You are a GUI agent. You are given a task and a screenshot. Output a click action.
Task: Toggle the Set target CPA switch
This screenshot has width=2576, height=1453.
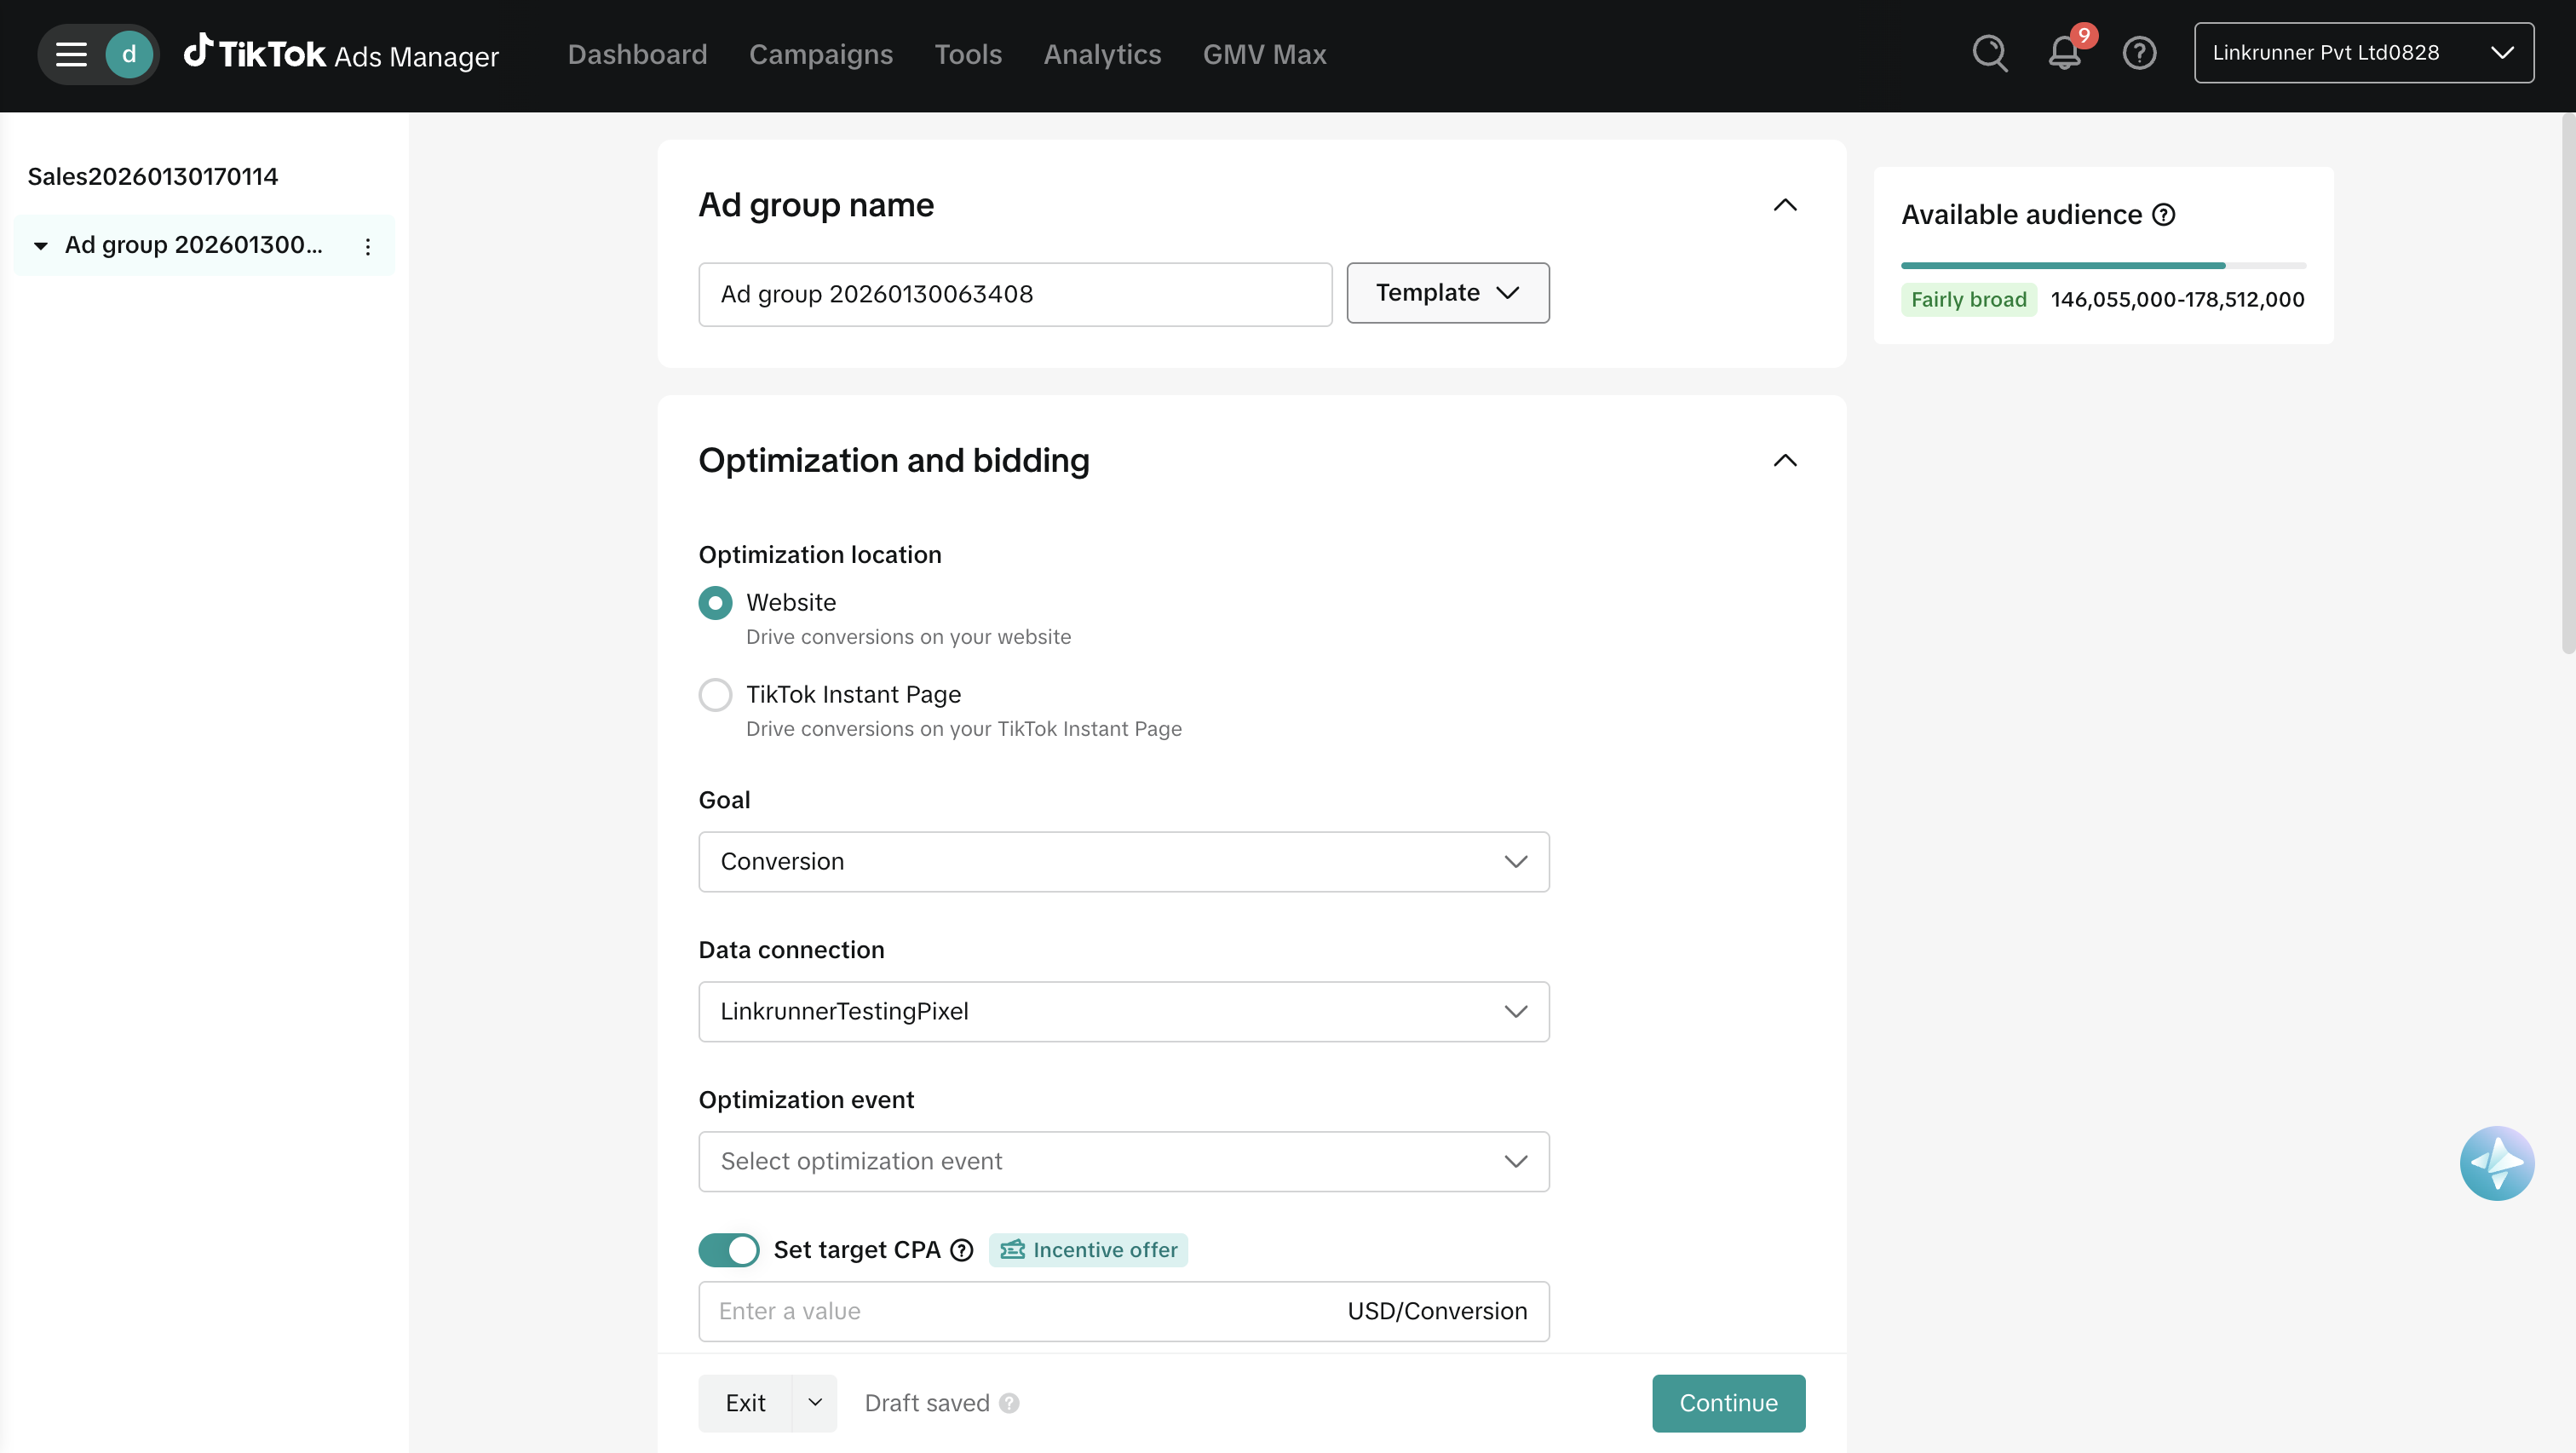728,1250
